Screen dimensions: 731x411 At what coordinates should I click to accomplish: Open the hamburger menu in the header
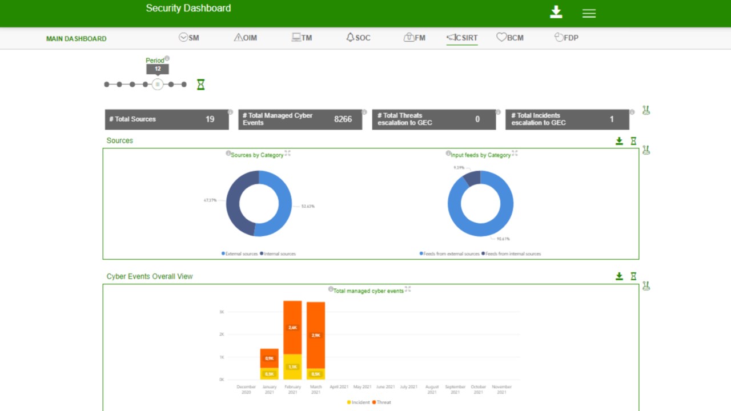[589, 13]
